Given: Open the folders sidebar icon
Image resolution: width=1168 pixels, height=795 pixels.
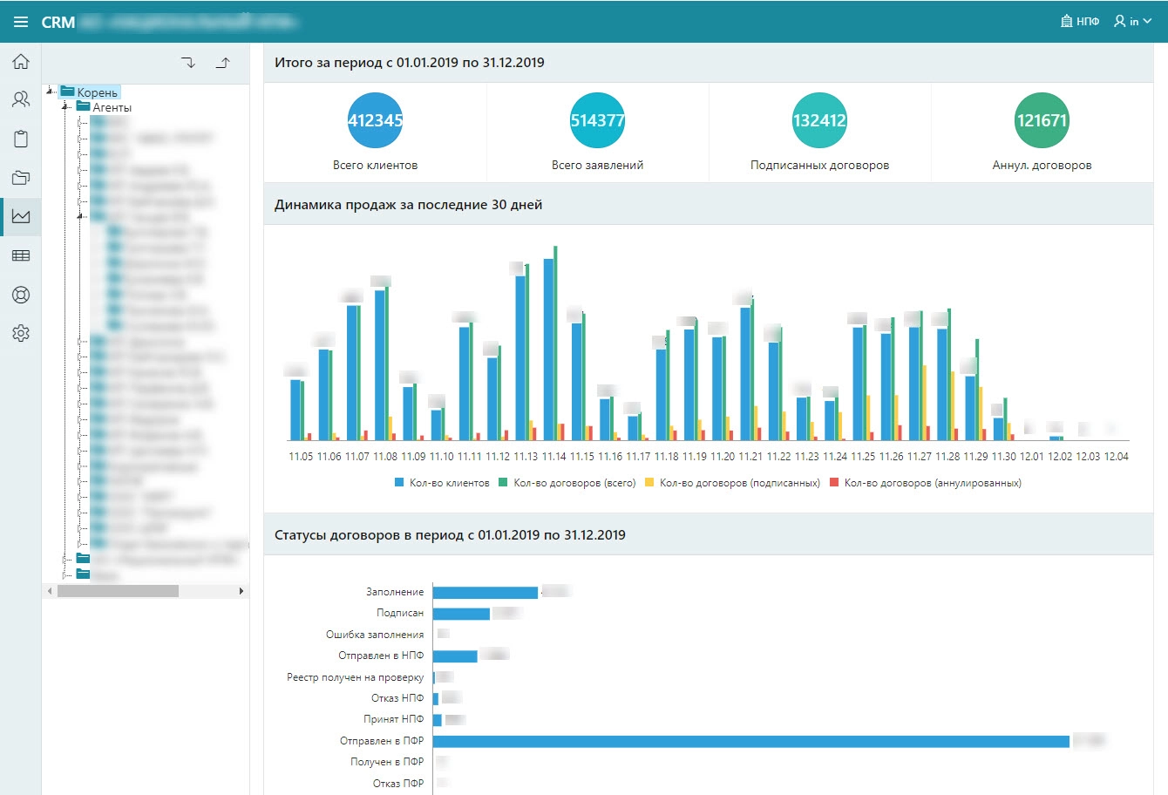Looking at the screenshot, I should click(x=21, y=178).
